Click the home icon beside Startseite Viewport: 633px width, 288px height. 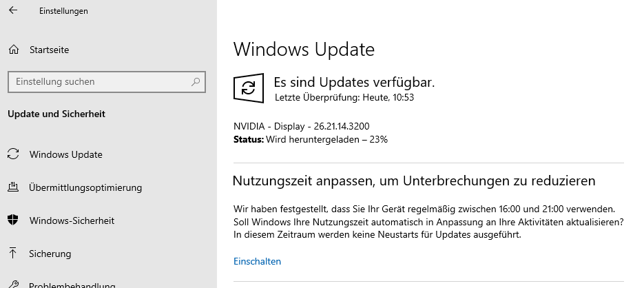click(13, 50)
